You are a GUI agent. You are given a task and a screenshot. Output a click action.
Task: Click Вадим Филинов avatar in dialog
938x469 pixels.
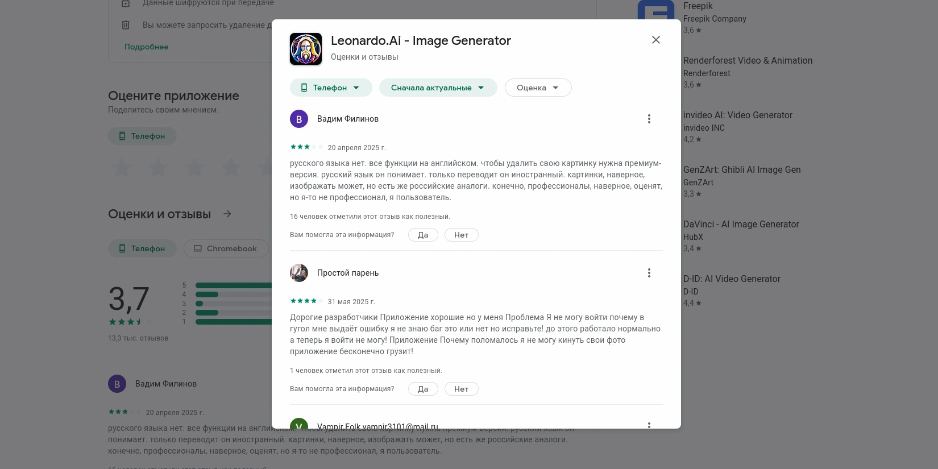(299, 119)
